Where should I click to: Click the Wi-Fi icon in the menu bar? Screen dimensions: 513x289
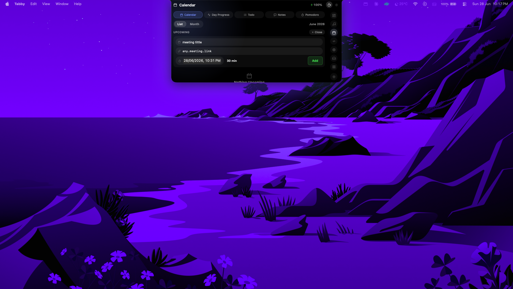pos(415,4)
